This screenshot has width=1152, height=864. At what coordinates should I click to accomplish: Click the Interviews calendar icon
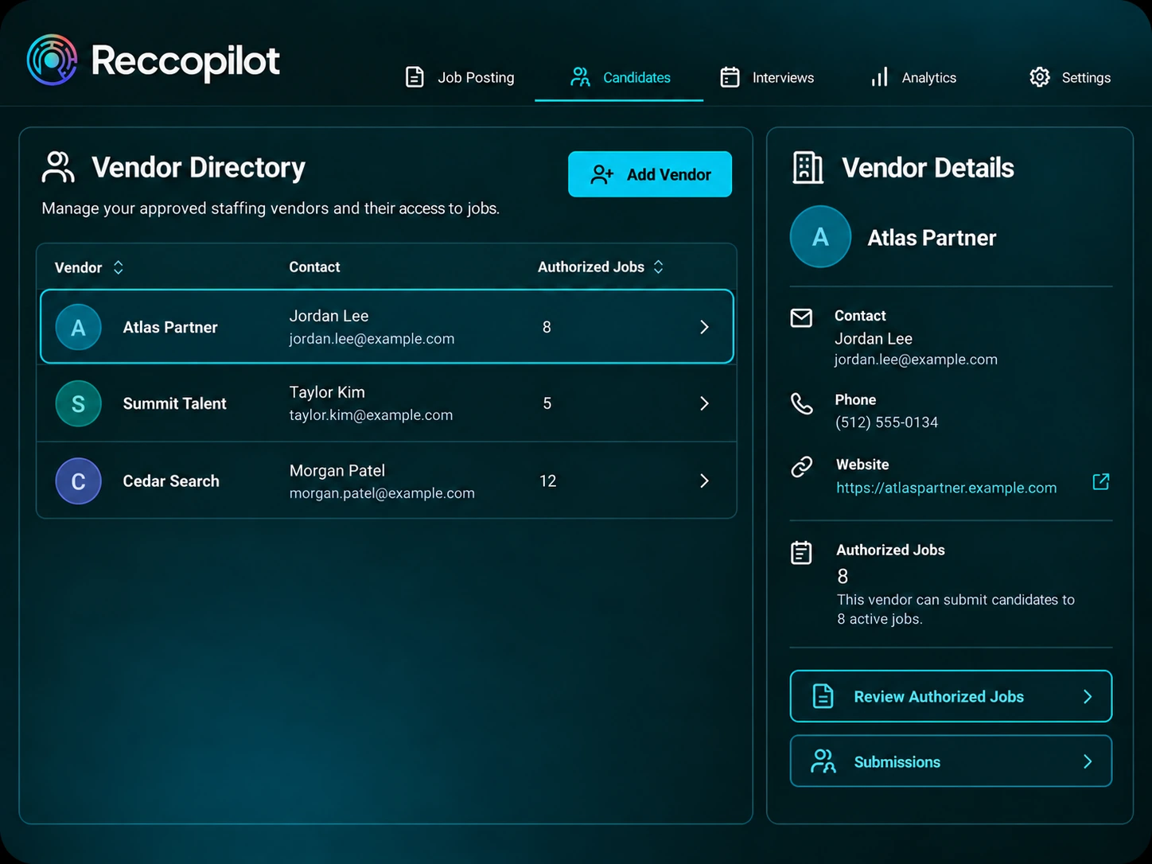[730, 77]
